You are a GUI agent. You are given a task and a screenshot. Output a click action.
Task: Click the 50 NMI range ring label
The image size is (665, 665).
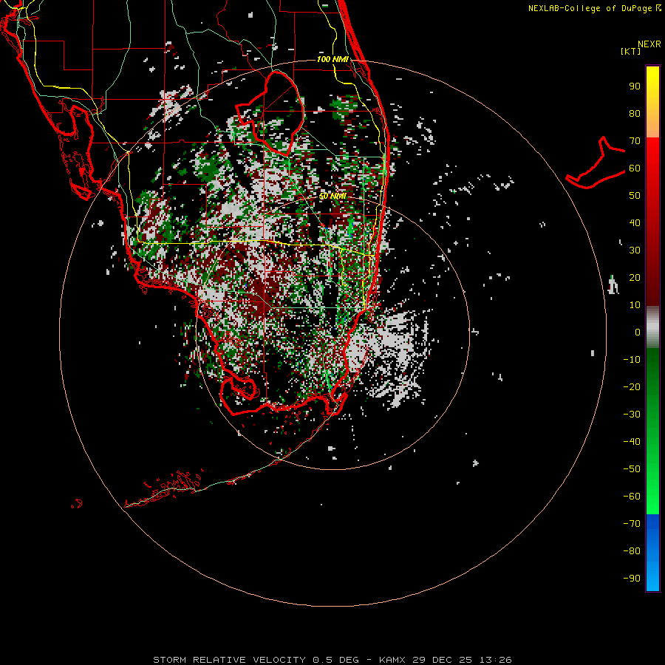(332, 196)
